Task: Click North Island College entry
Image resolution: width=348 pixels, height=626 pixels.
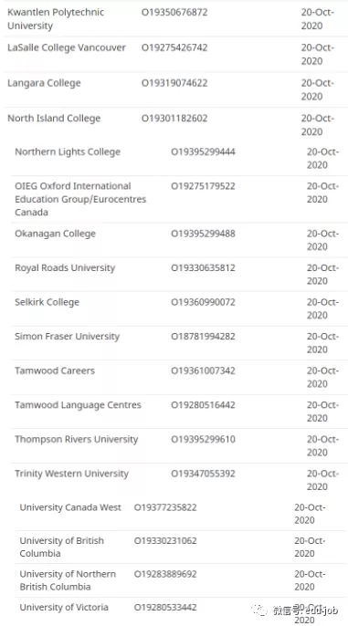Action: tap(54, 119)
